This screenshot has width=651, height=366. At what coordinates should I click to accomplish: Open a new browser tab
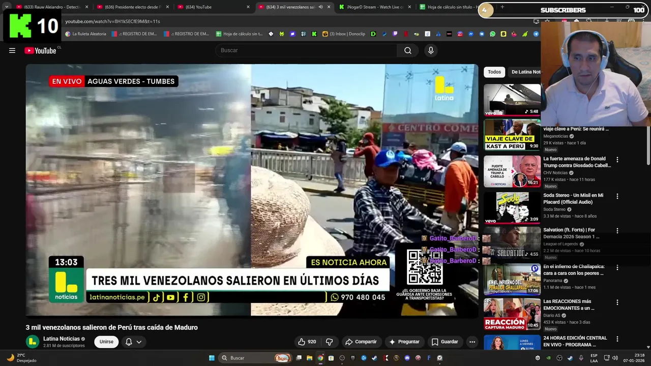click(502, 7)
